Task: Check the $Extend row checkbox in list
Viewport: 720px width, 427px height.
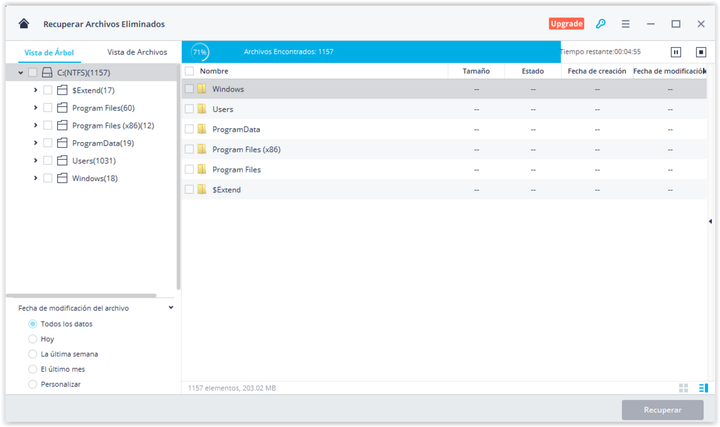Action: click(x=189, y=189)
